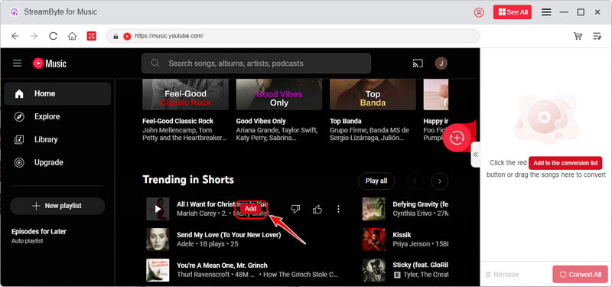
Task: Select Home in the sidebar
Action: [57, 93]
